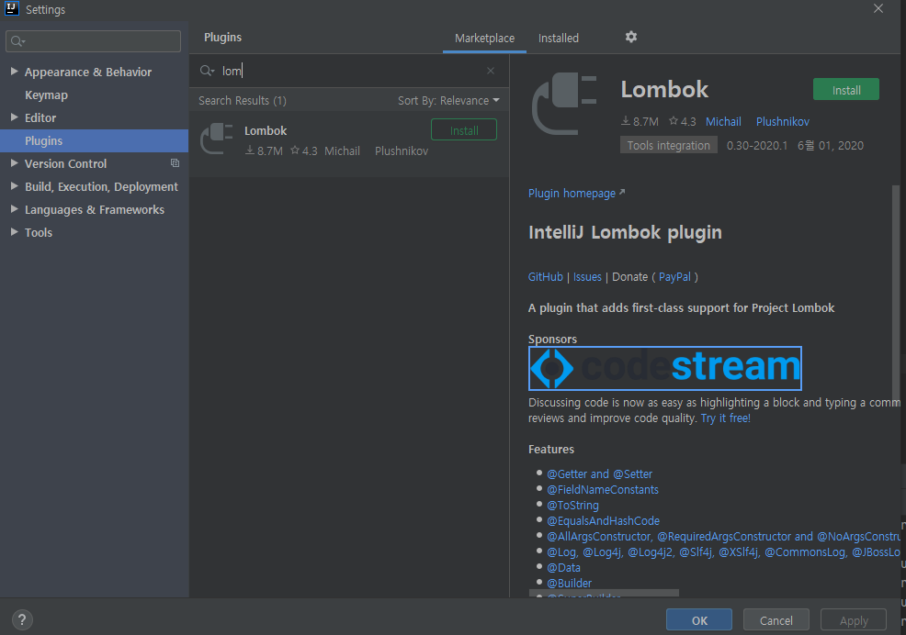
Task: Click the Cancel button
Action: click(776, 620)
